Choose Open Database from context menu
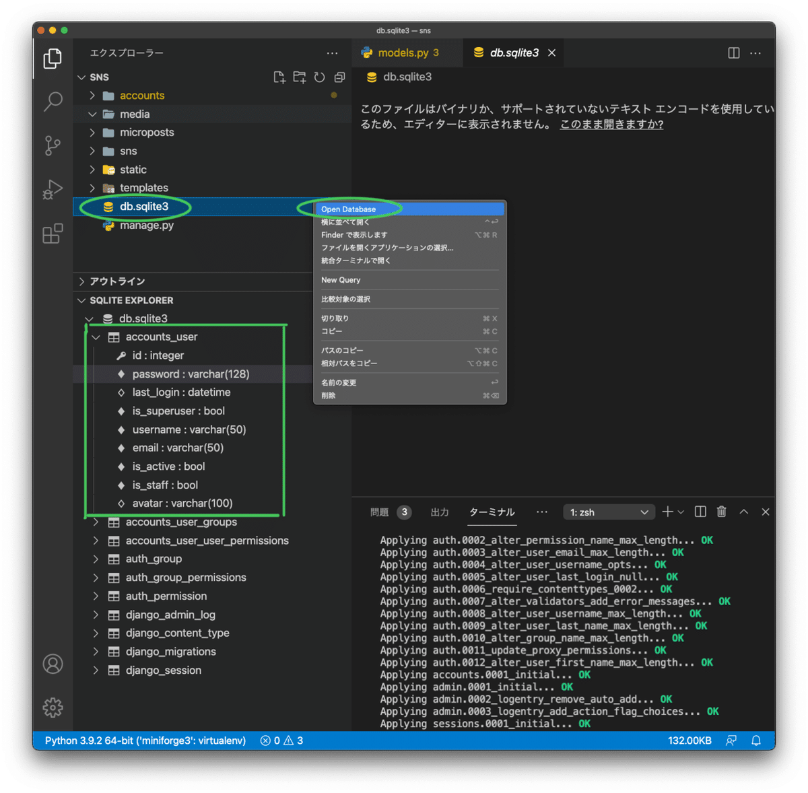The image size is (808, 793). (x=410, y=209)
